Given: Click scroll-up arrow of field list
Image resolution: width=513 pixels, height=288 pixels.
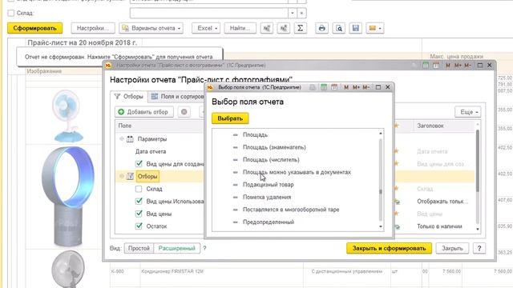Looking at the screenshot, I should pyautogui.click(x=381, y=134).
